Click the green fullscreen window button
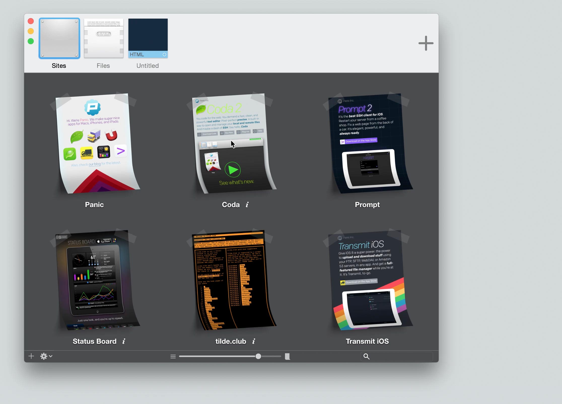562x404 pixels. pyautogui.click(x=31, y=41)
